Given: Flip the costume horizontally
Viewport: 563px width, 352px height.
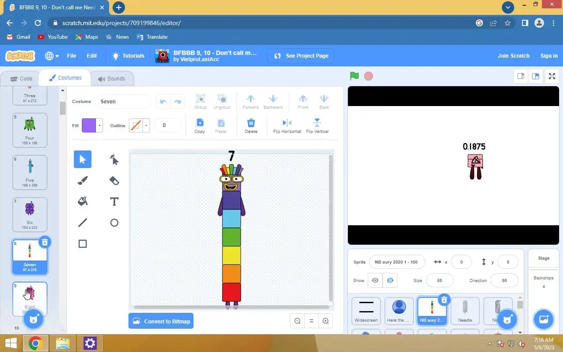Looking at the screenshot, I should [x=287, y=125].
